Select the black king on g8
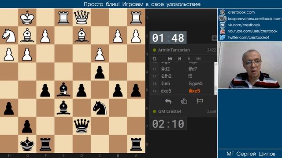This screenshot has width=282, height=158. [x=27, y=144]
